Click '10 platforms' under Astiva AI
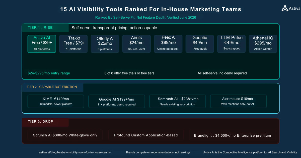The width and height of the screenshot is (301, 158). point(42,49)
